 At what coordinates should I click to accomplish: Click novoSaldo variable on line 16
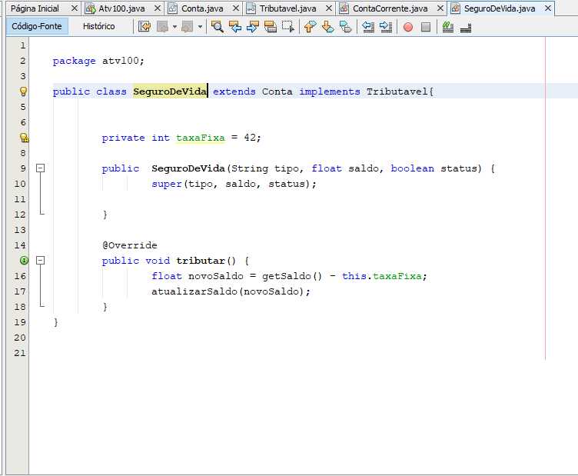[216, 276]
